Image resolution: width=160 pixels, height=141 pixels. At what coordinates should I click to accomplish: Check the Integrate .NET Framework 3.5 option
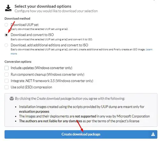click(x=6, y=81)
